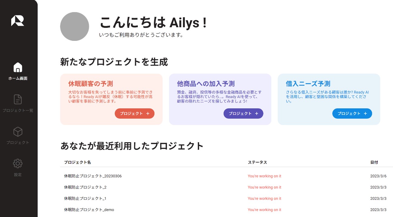Viewport: 393px width, 217px height.
Task: Open project 休眠防止プロジェクト_2
Action: pyautogui.click(x=85, y=187)
